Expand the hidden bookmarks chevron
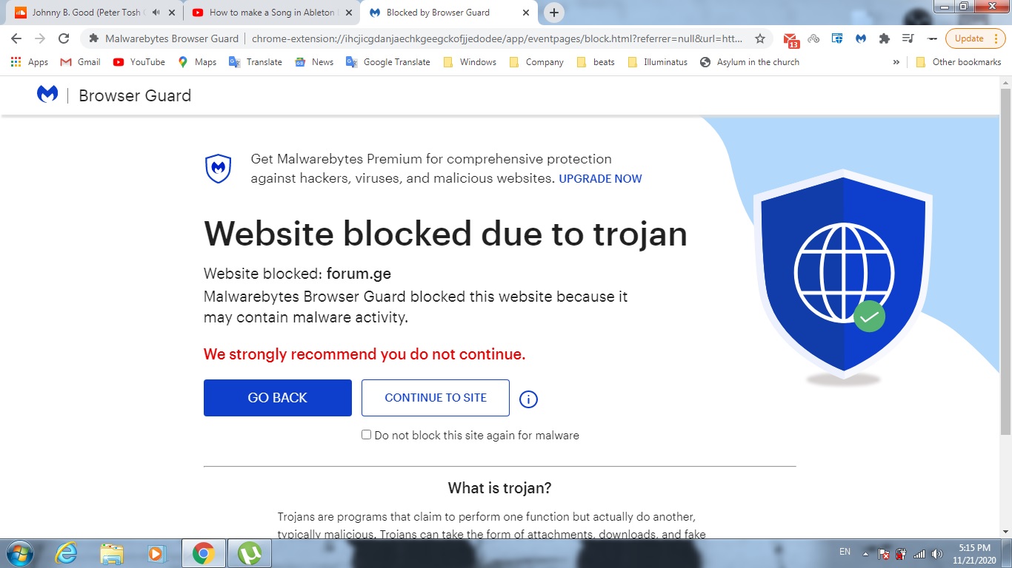Viewport: 1012px width, 568px height. point(896,62)
